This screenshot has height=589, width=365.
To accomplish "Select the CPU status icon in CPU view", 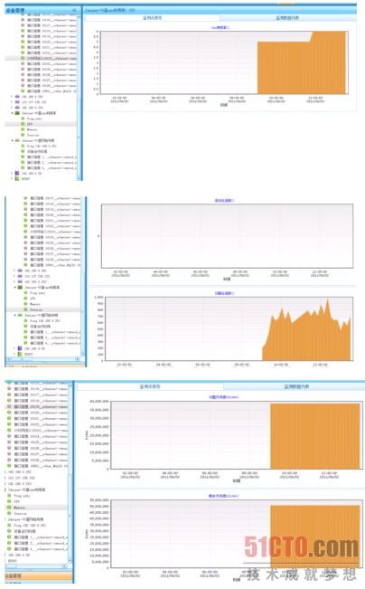I will [23, 124].
